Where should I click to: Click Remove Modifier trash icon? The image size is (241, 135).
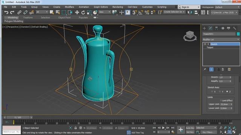(x=223, y=69)
